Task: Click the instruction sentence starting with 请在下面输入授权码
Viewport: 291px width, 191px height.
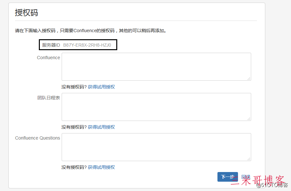Action: click(x=91, y=31)
